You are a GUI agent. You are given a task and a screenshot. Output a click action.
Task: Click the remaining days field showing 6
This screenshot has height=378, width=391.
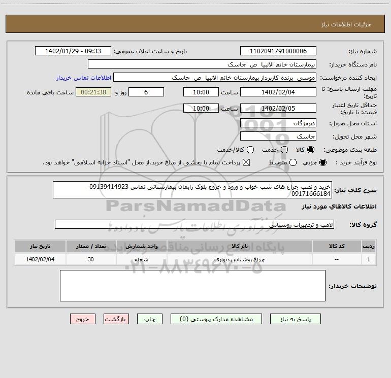pyautogui.click(x=146, y=92)
